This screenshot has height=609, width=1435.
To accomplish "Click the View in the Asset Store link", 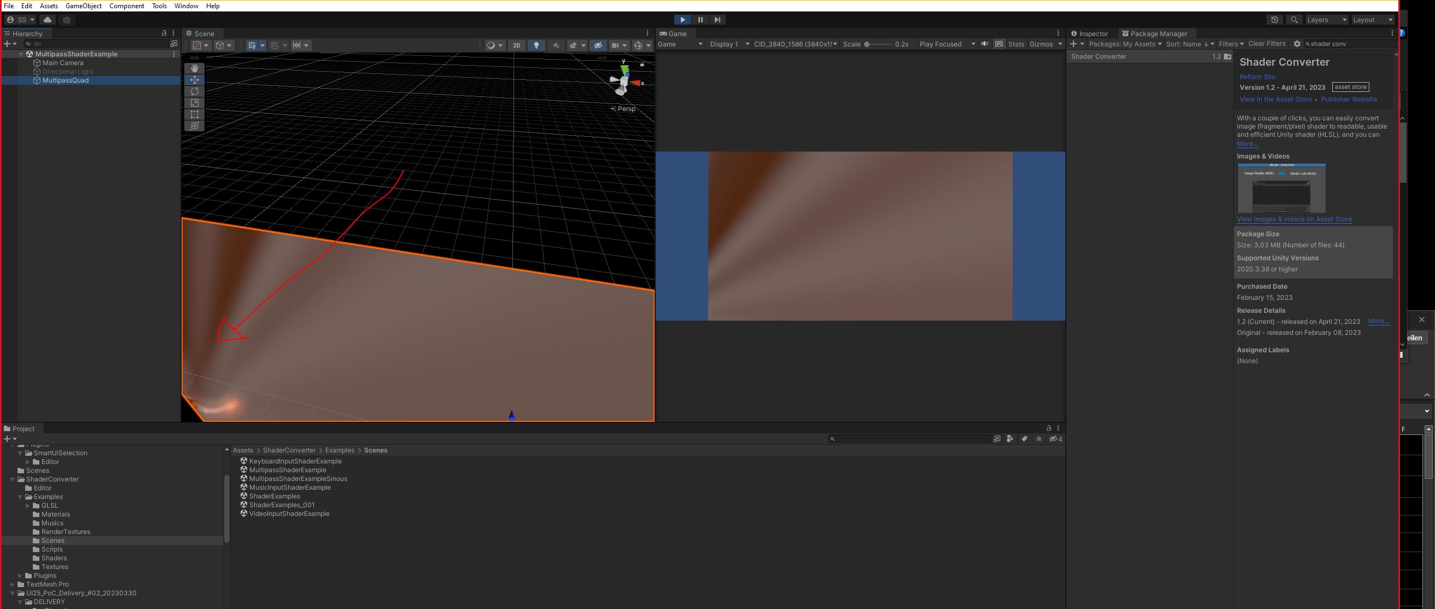I will coord(1275,99).
